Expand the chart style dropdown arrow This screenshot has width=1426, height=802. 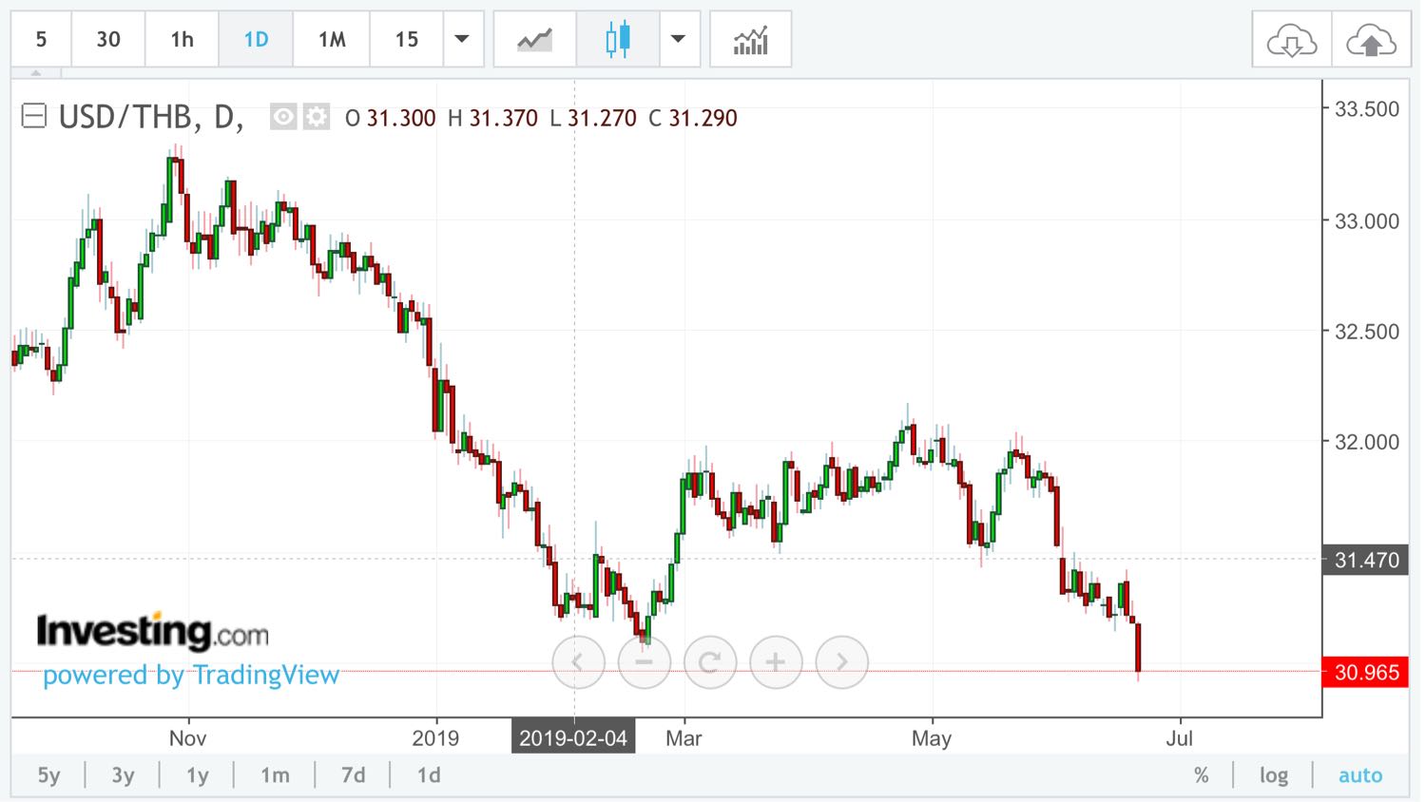coord(678,40)
